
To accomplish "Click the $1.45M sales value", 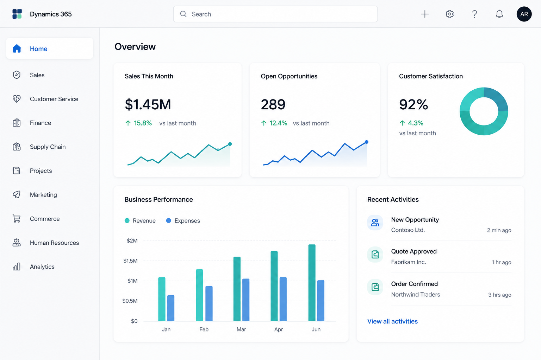I will pos(148,104).
